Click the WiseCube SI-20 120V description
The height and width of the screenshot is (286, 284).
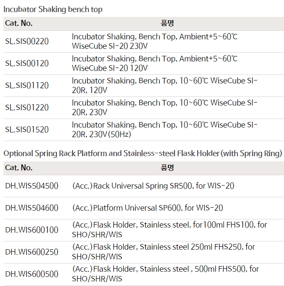155,64
